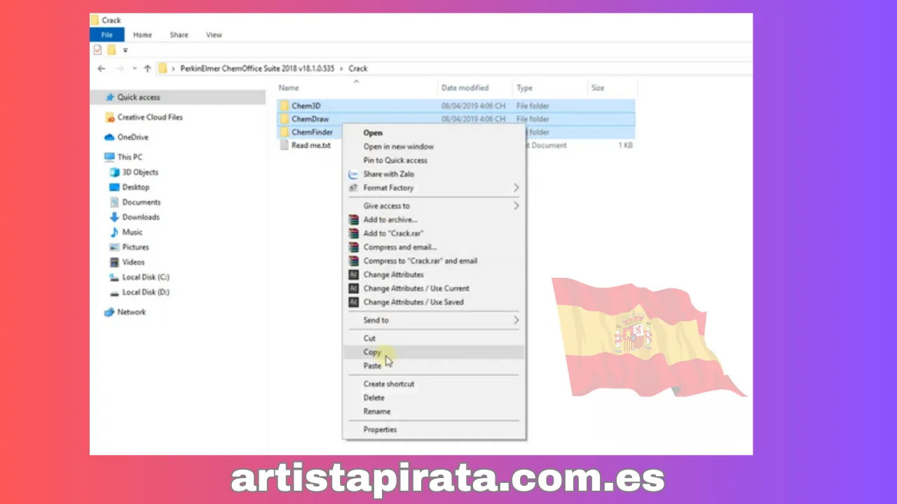Sort by Date modified column header

pos(465,88)
